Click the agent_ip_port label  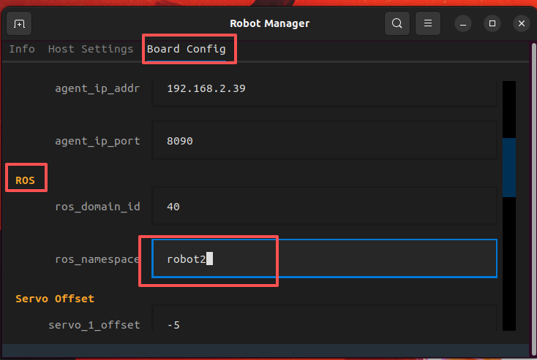(x=97, y=141)
